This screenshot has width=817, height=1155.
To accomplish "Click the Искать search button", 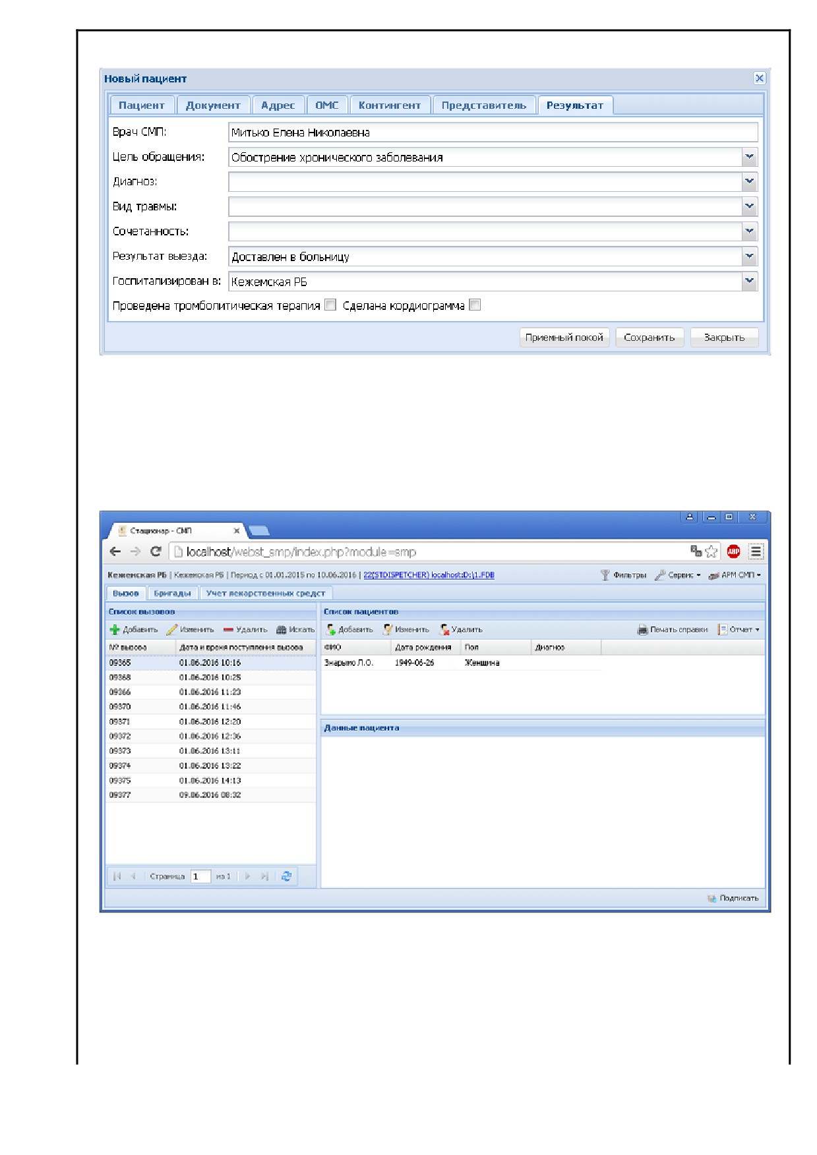I will [x=295, y=630].
